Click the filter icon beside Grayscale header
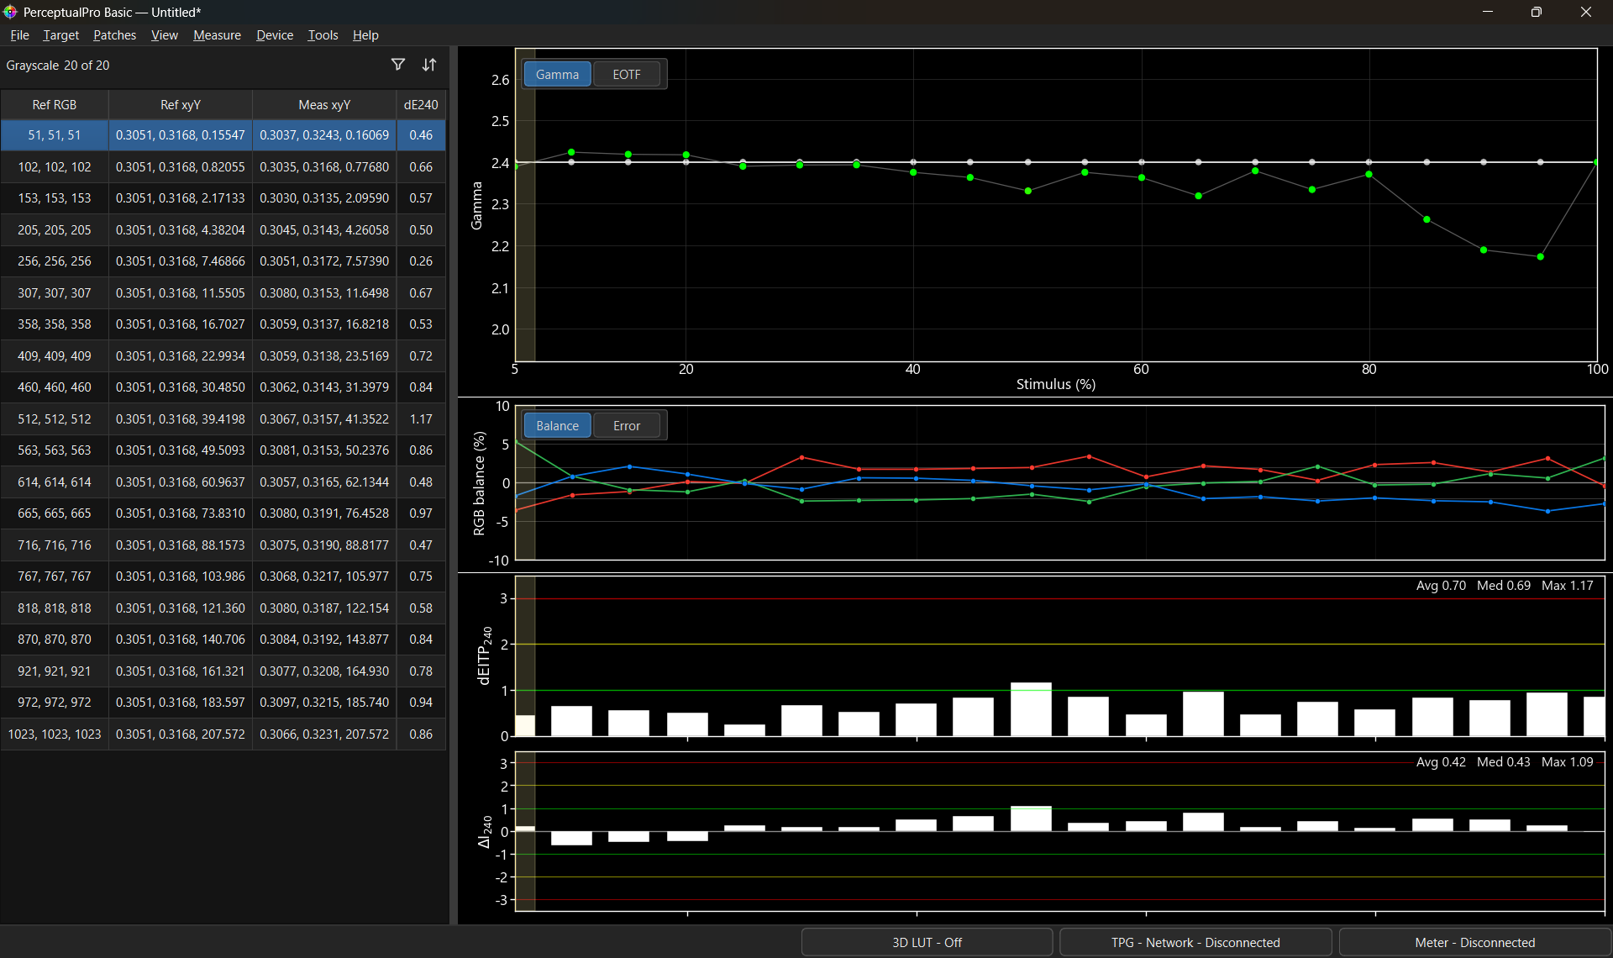Image resolution: width=1613 pixels, height=958 pixels. pos(398,65)
